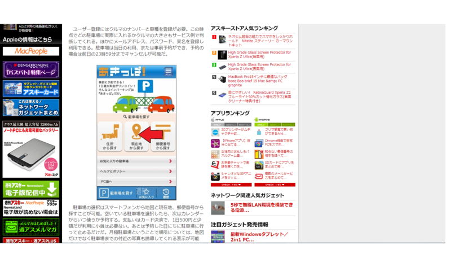Open the red chat app icon in Apple ranking
This screenshot has width=451, height=254.
[x=215, y=165]
